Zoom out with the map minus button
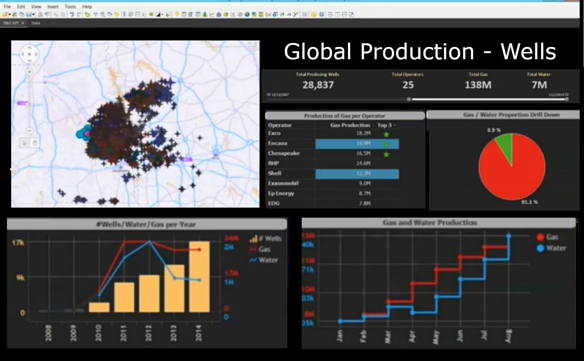 click(30, 131)
